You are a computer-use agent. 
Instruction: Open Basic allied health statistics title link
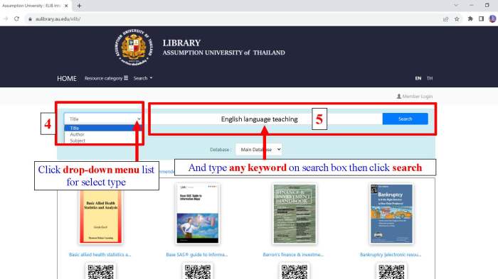(x=100, y=255)
